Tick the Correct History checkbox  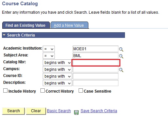point(42,91)
